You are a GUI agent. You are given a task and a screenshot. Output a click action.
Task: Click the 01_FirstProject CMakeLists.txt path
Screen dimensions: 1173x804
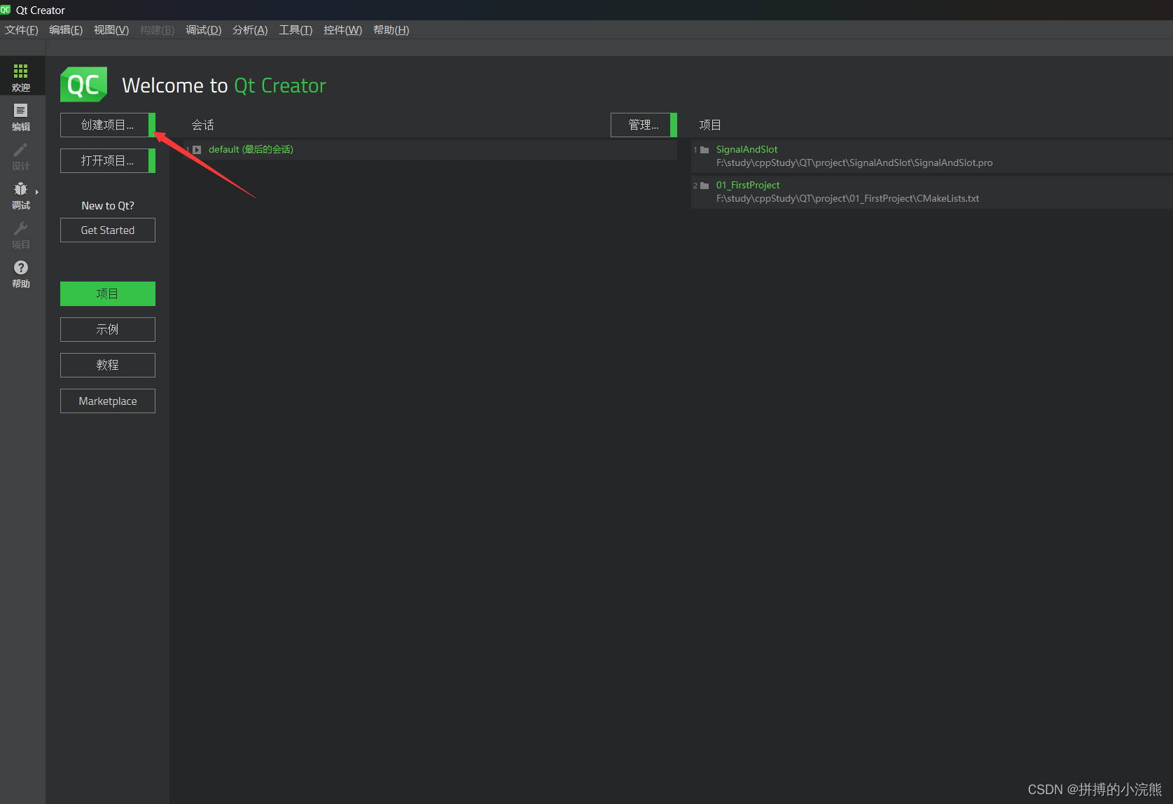click(847, 198)
